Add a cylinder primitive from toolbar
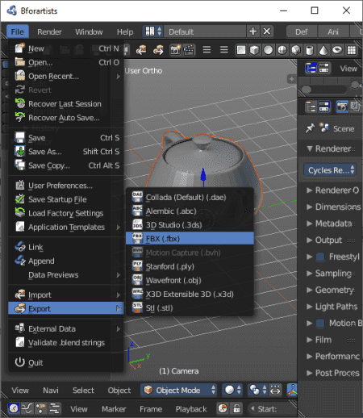363x418 pixels. [310, 50]
